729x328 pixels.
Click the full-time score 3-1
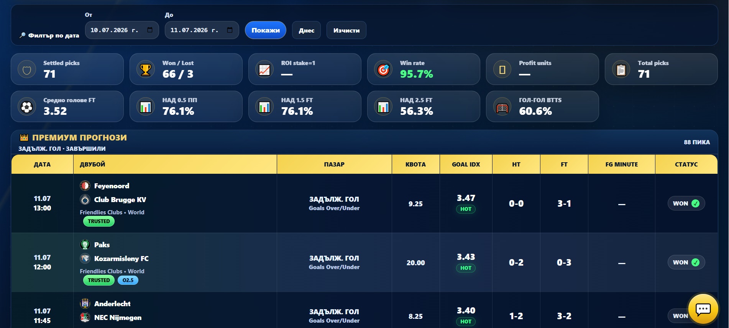564,204
